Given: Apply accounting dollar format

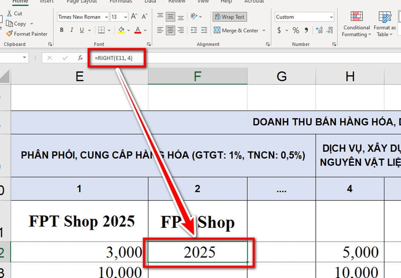Looking at the screenshot, I should point(279,31).
